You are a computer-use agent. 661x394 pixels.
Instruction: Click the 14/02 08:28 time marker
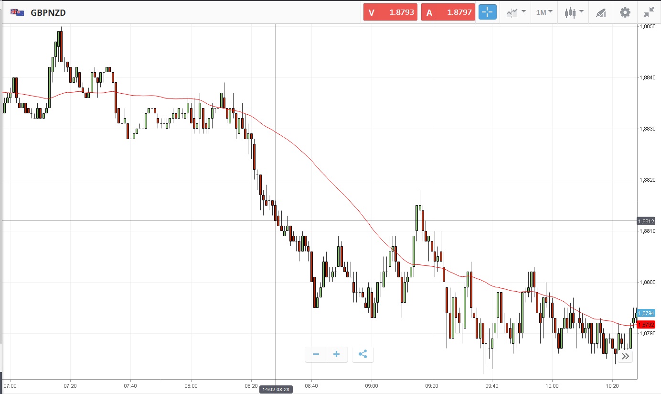click(x=276, y=390)
